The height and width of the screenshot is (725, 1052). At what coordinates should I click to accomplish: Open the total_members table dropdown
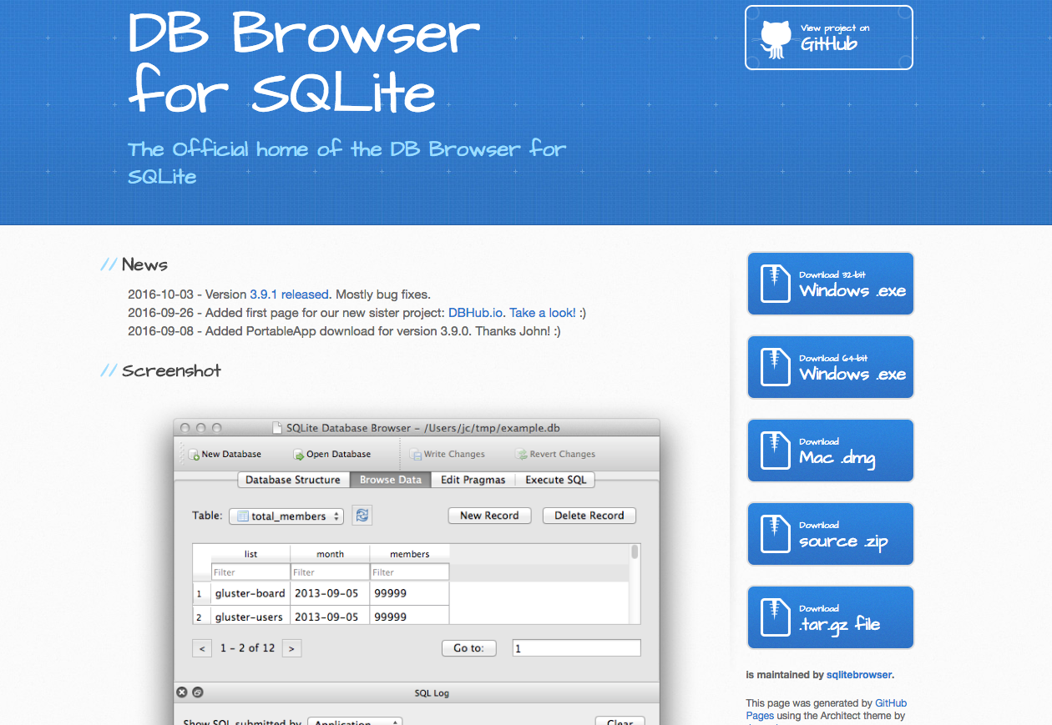point(286,516)
